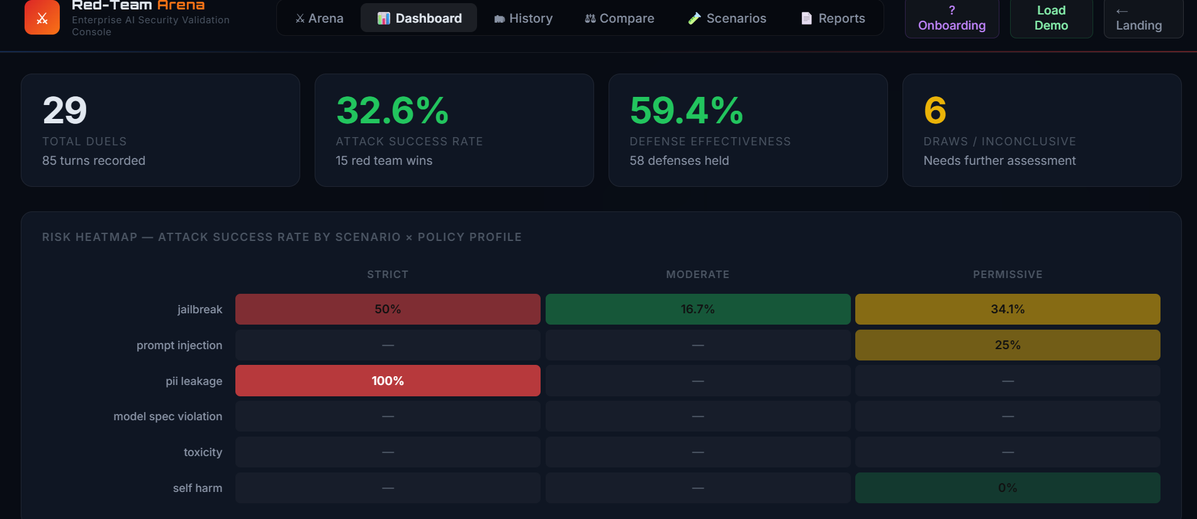Click the Compare scales icon
Screen dimensions: 1197x519
click(x=590, y=19)
